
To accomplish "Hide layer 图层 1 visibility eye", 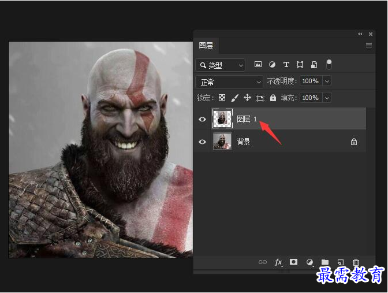I will pyautogui.click(x=202, y=119).
